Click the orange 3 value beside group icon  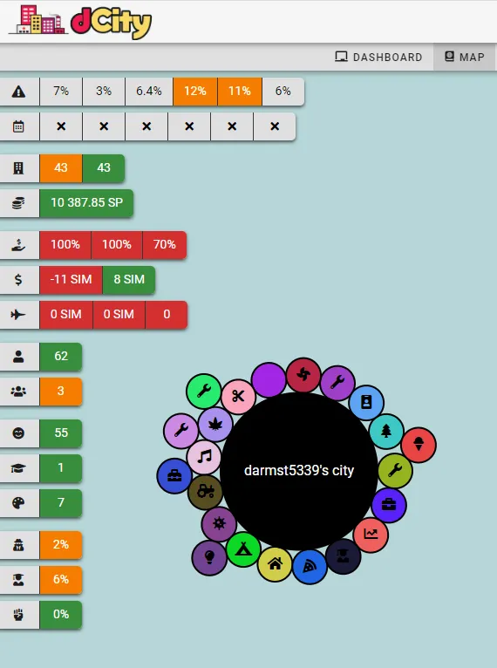click(61, 392)
